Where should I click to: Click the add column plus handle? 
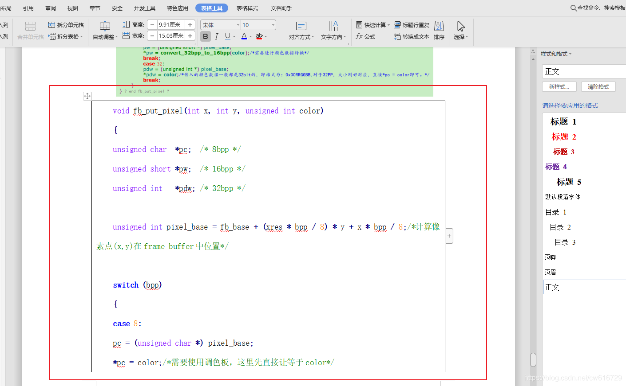449,236
